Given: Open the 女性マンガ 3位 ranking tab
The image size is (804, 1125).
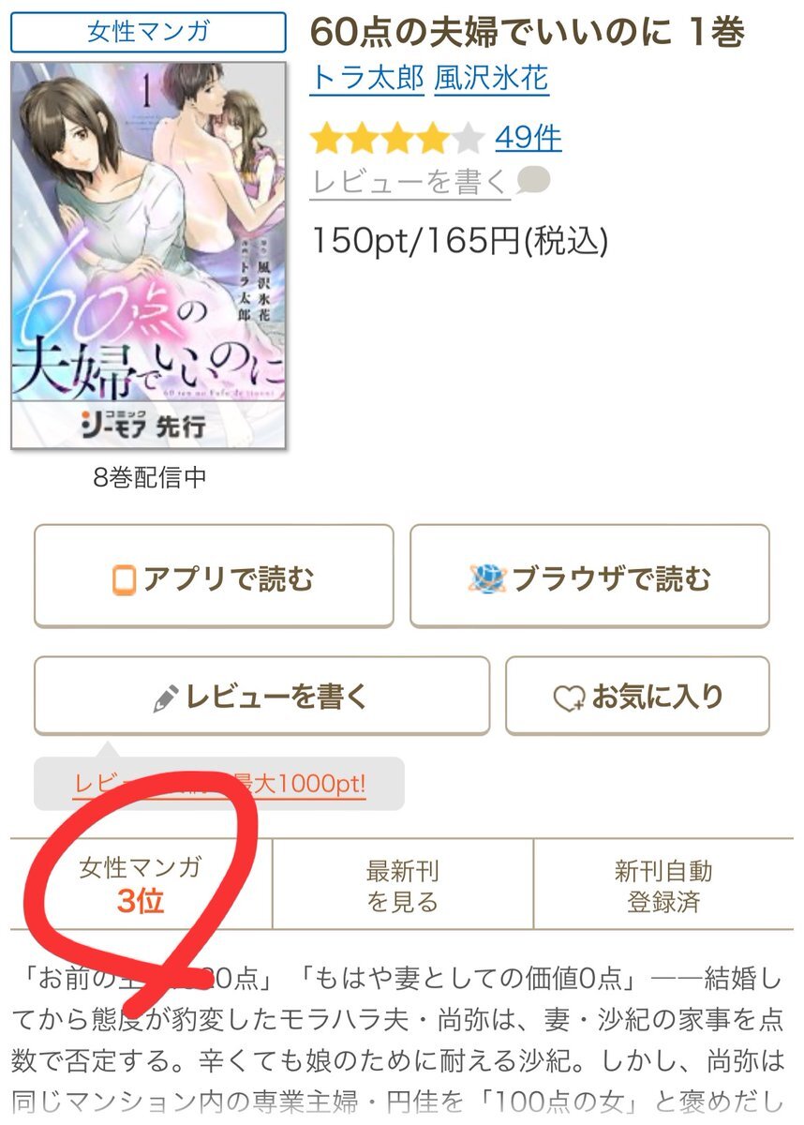Looking at the screenshot, I should (x=141, y=884).
